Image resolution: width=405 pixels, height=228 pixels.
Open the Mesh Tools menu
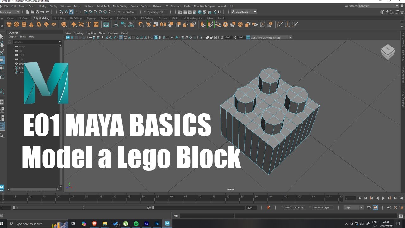[103, 6]
